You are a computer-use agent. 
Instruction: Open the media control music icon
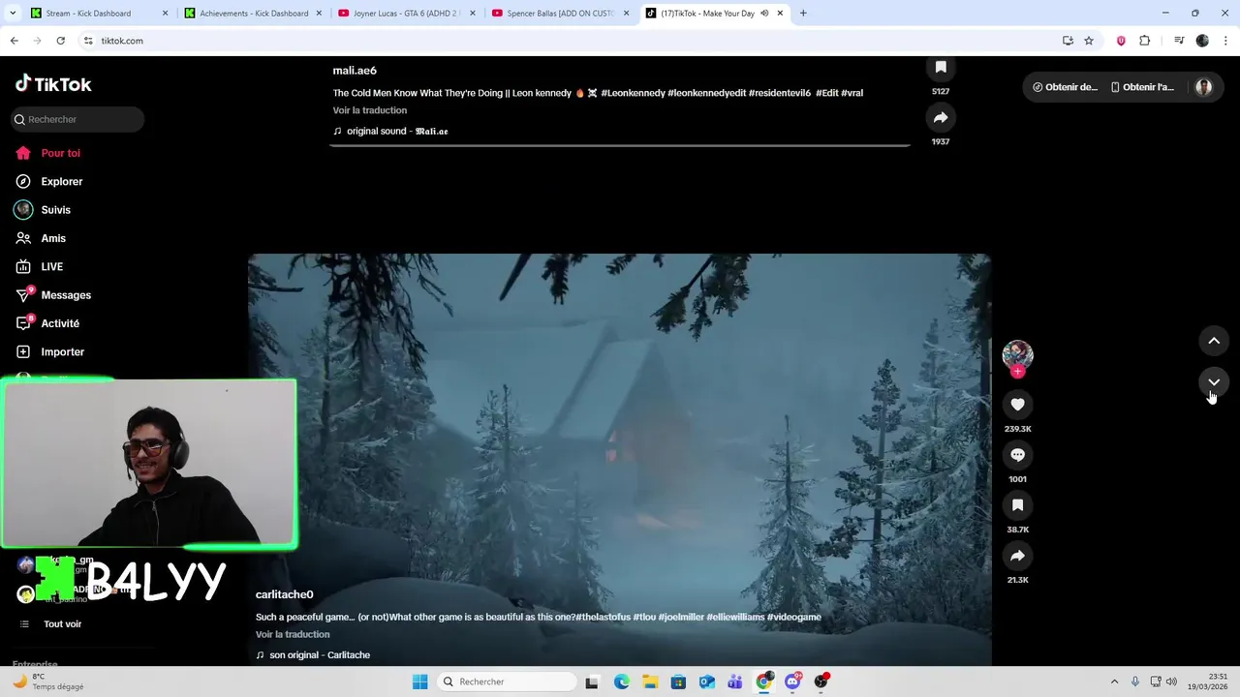click(1179, 41)
